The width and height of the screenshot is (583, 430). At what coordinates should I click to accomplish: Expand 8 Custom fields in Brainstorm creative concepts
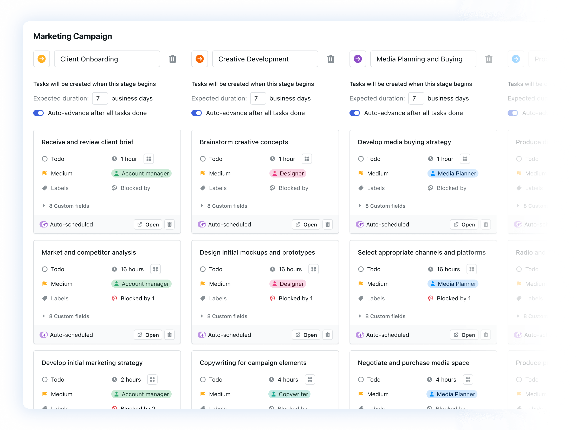coord(224,206)
